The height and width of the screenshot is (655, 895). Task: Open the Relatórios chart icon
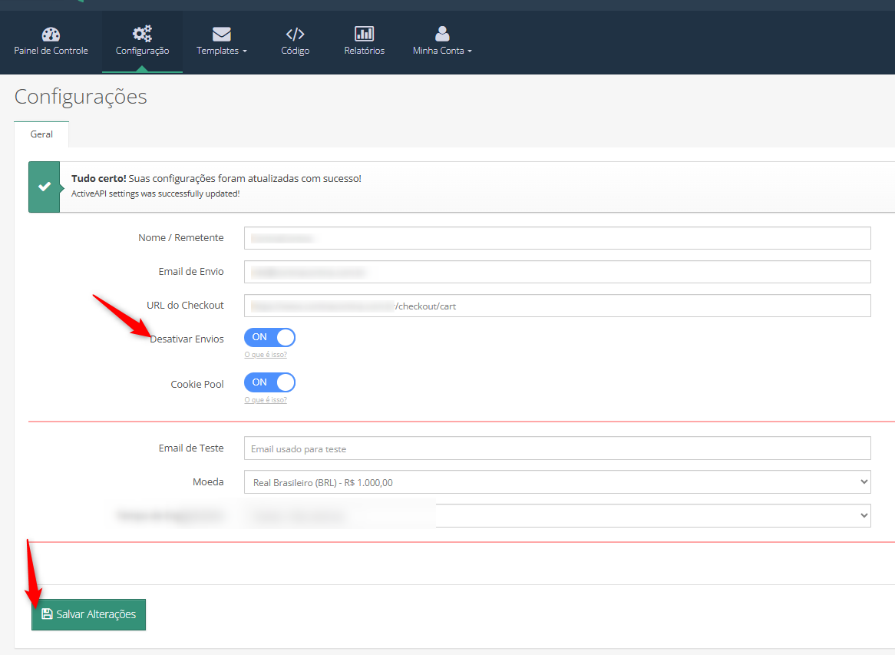364,34
